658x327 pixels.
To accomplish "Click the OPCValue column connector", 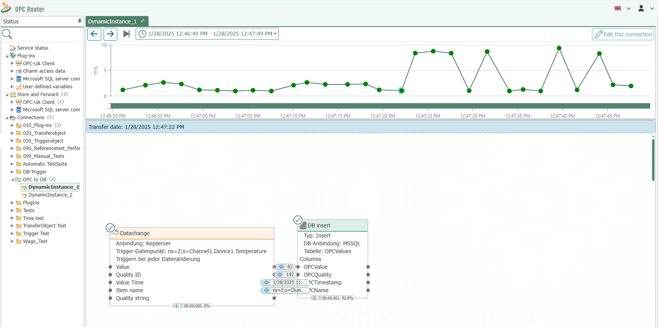I will (x=298, y=267).
